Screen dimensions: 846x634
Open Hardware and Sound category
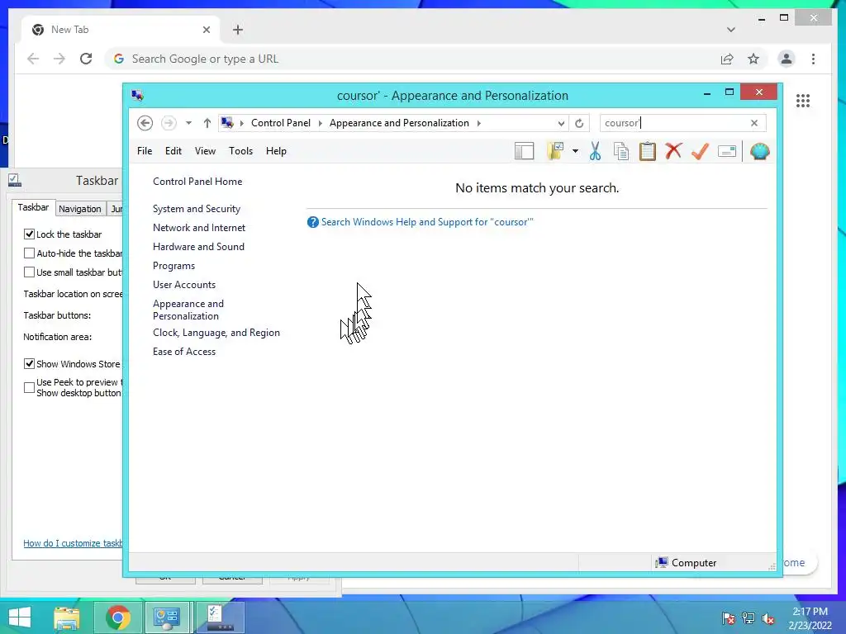198,246
